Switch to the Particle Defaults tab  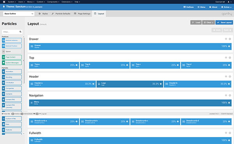(61, 14)
